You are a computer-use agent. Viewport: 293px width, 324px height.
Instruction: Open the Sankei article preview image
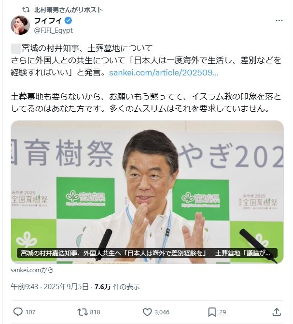(147, 192)
